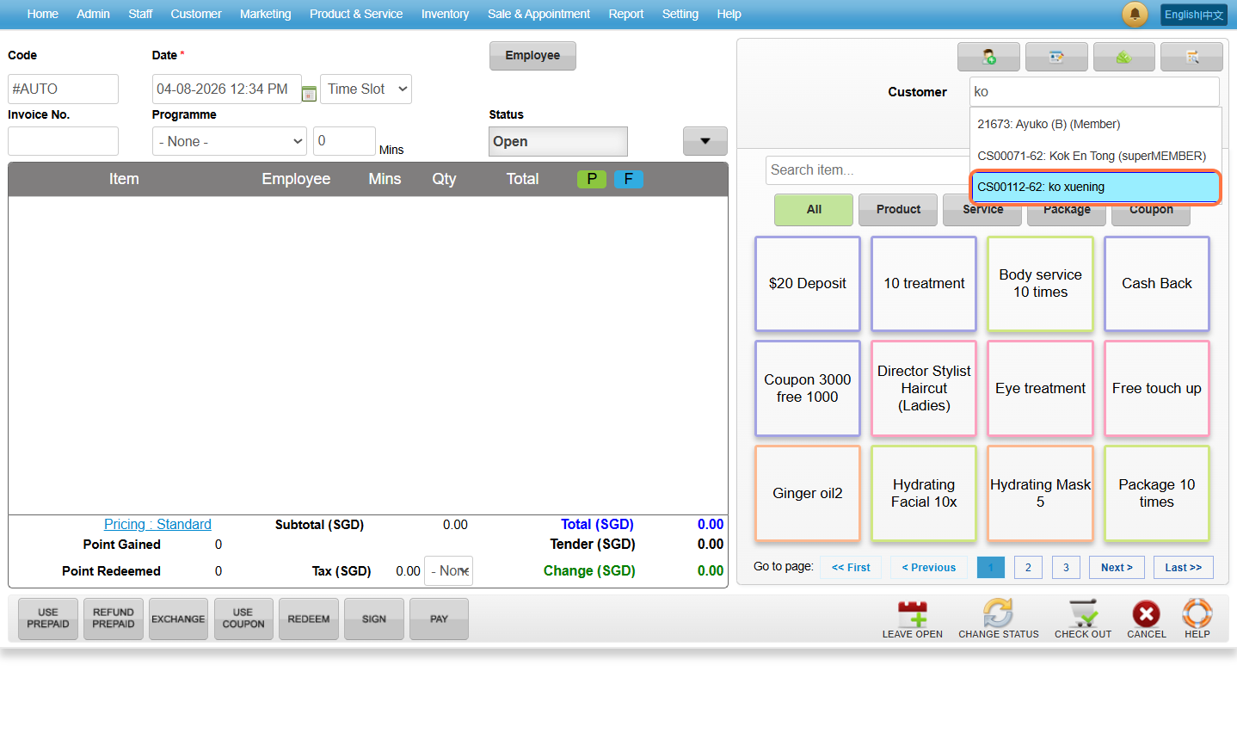Open the Pricing : Standard link
1237x739 pixels.
[157, 524]
